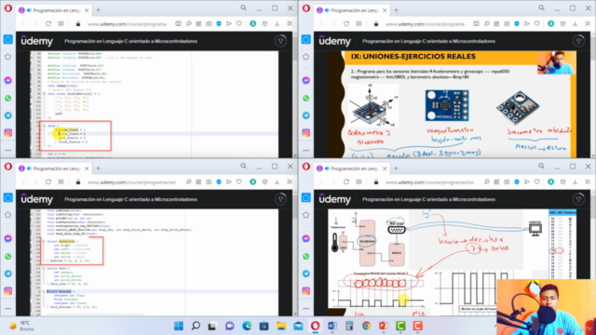Open Messenger in top-left window sidebar
Screen dimensions: 596x335
8,81
